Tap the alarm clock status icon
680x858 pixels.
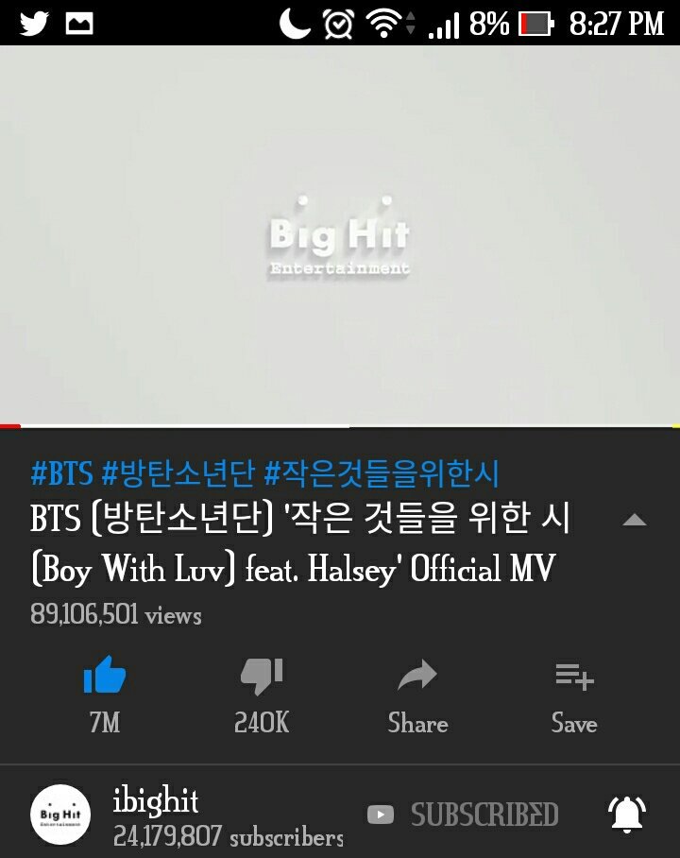tap(338, 24)
